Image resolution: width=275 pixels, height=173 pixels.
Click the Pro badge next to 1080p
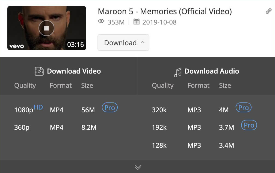pos(110,108)
